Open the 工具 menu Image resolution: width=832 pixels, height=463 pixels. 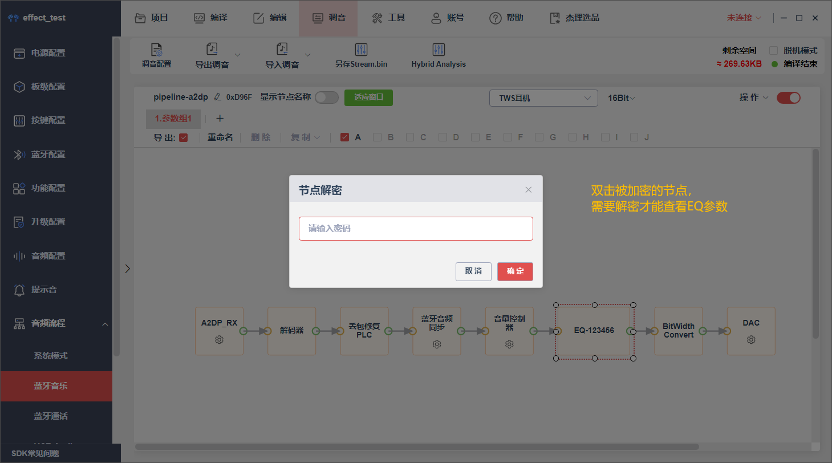[x=388, y=18]
